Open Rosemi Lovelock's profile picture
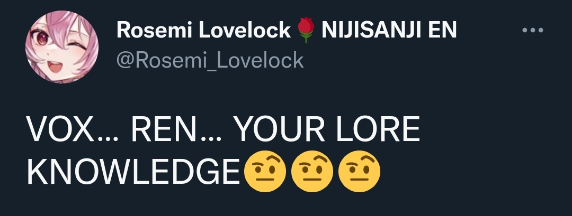The width and height of the screenshot is (572, 216). tap(61, 47)
